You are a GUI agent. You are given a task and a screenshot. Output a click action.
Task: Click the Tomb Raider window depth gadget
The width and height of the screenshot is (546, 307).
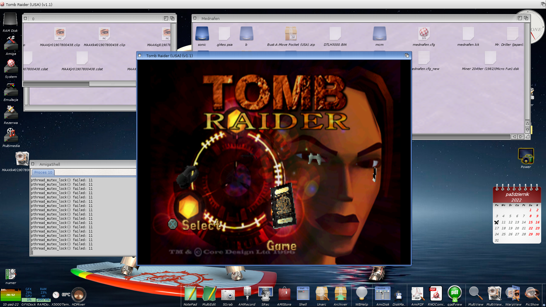(x=407, y=55)
